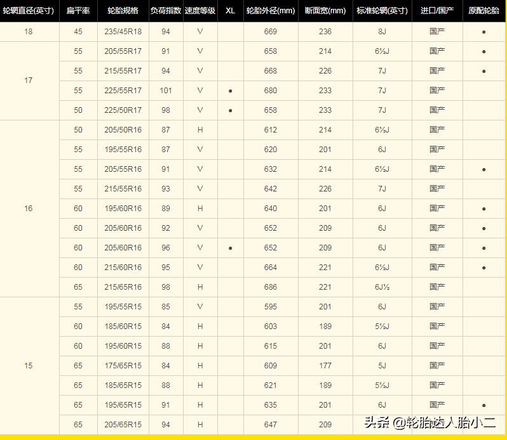Click the rim diameter cell 15

click(x=29, y=365)
